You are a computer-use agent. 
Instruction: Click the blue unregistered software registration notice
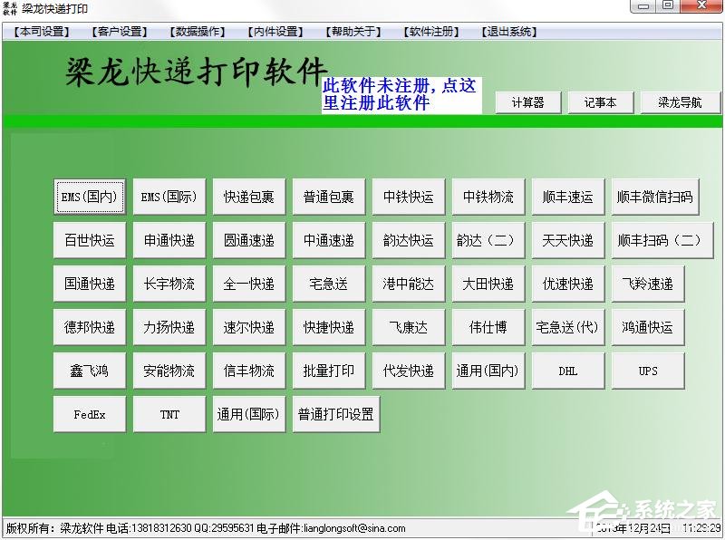tap(401, 95)
